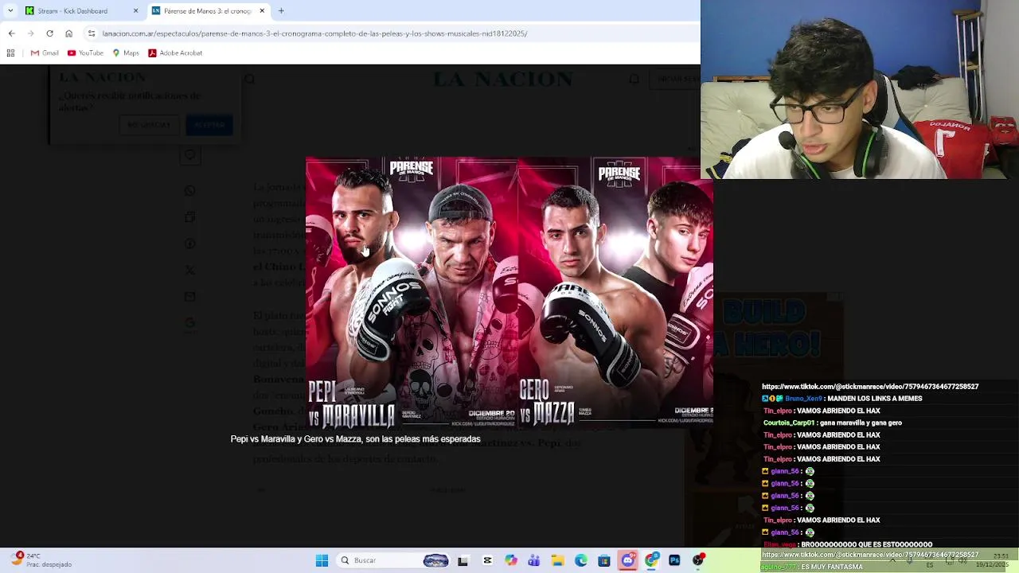Click Pepi vs Maravilla fight poster
1019x573 pixels.
point(412,293)
